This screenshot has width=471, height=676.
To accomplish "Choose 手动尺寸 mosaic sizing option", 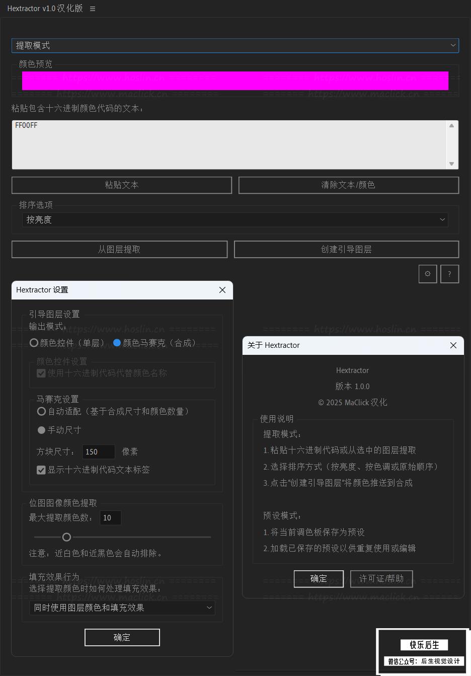I will click(59, 430).
